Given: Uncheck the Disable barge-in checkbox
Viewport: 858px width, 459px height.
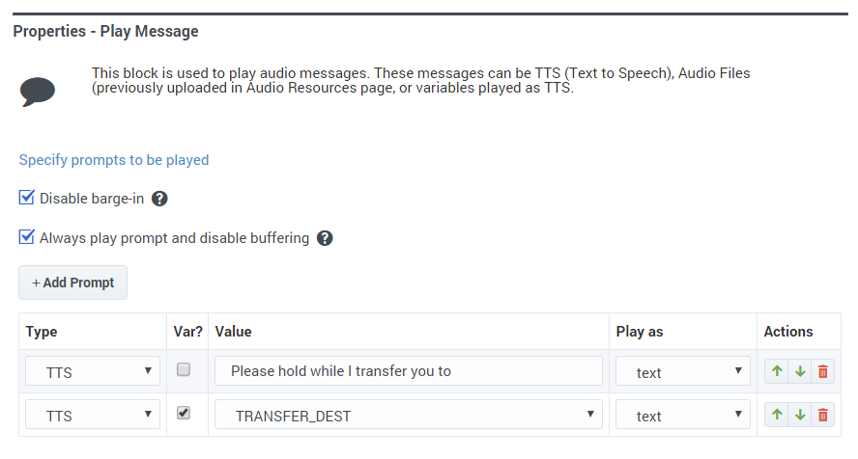Looking at the screenshot, I should [27, 197].
